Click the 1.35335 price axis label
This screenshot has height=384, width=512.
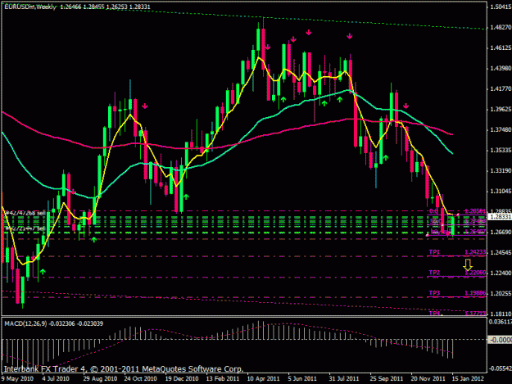(501, 151)
